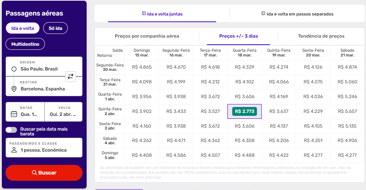Pick R$ 3.433 fare on Segunda-Feira 16 mar.

pos(176,111)
